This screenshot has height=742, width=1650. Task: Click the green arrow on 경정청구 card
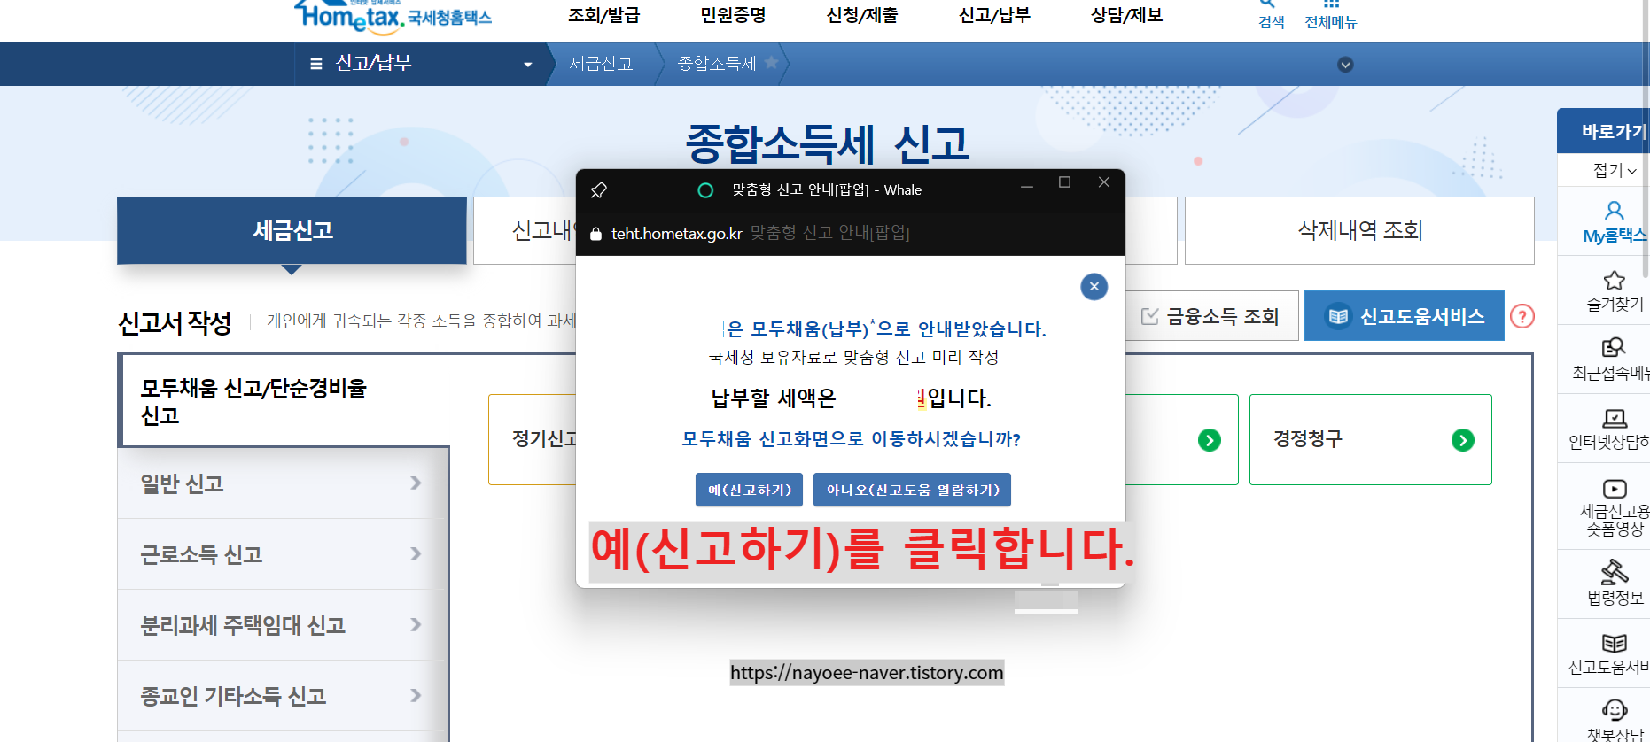tap(1463, 440)
